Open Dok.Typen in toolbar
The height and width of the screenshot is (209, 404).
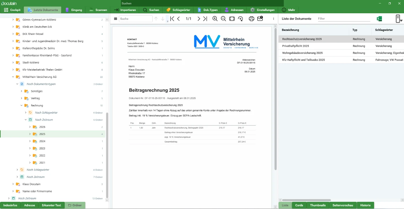pyautogui.click(x=207, y=10)
